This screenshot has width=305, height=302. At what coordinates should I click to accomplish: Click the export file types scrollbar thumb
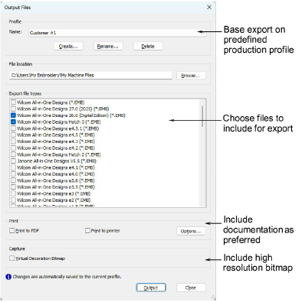(203, 116)
